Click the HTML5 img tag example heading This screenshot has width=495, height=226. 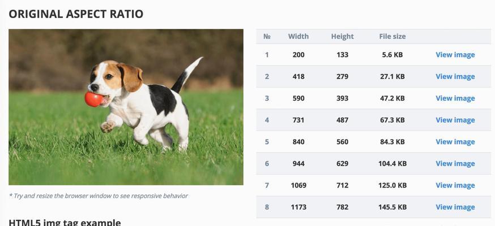coord(65,222)
